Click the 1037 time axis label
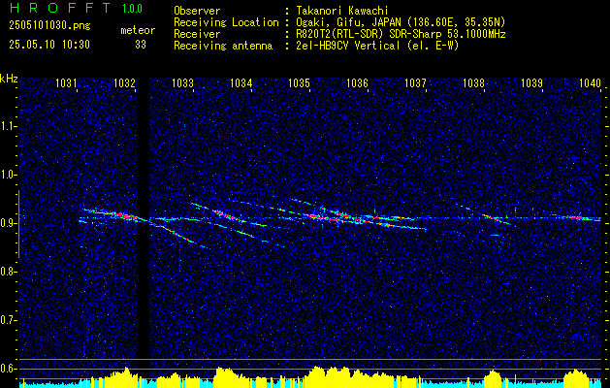610x388 pixels. (x=415, y=82)
